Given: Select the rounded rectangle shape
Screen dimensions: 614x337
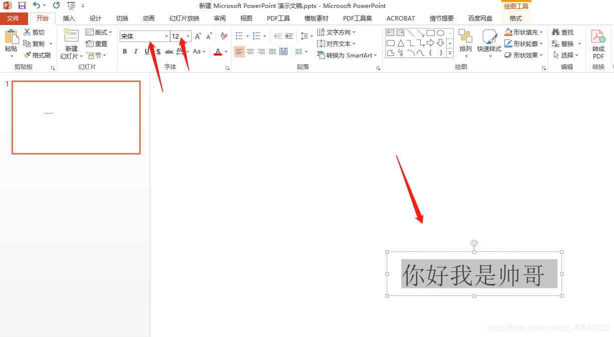Looking at the screenshot, I should click(x=390, y=43).
